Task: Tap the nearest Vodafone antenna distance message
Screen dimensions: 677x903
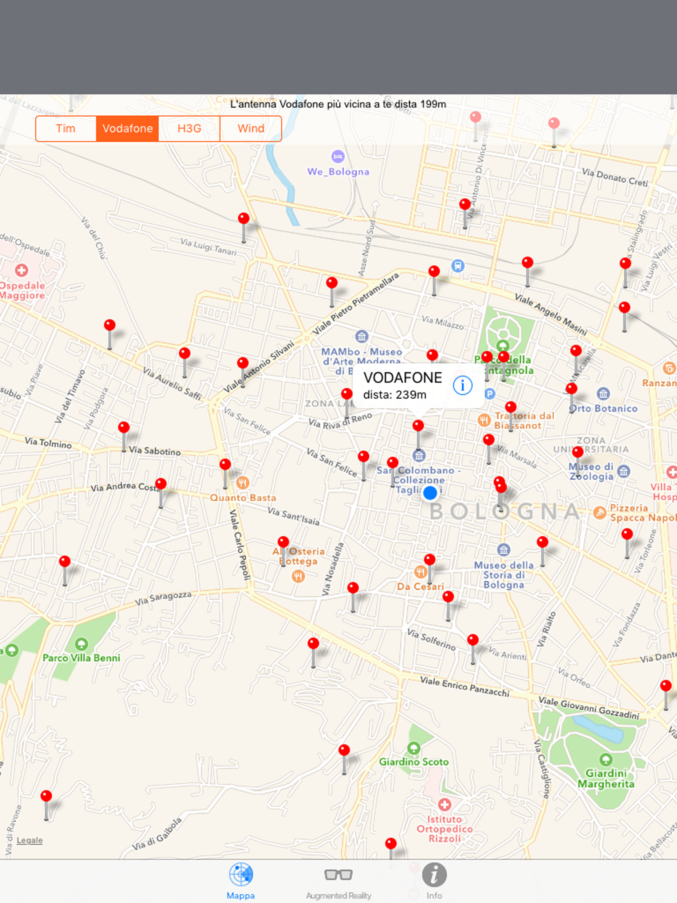Action: tap(338, 104)
